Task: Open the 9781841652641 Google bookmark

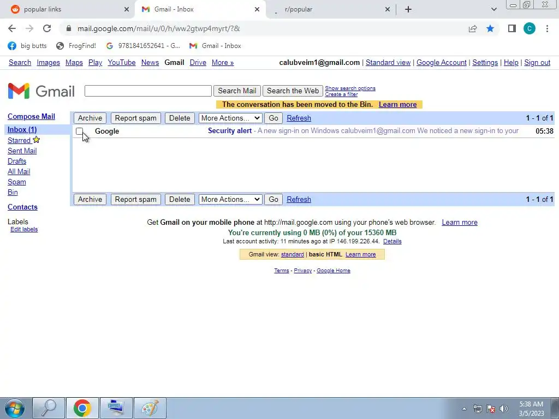Action: [x=144, y=46]
